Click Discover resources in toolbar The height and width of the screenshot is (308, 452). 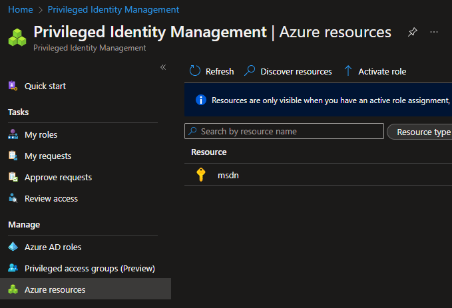coord(288,71)
